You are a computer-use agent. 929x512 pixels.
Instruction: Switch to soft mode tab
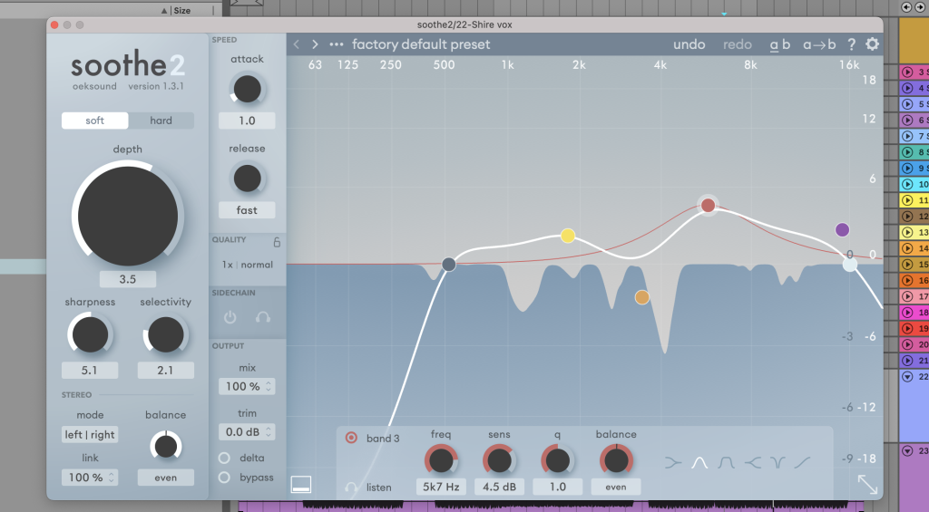pyautogui.click(x=95, y=121)
